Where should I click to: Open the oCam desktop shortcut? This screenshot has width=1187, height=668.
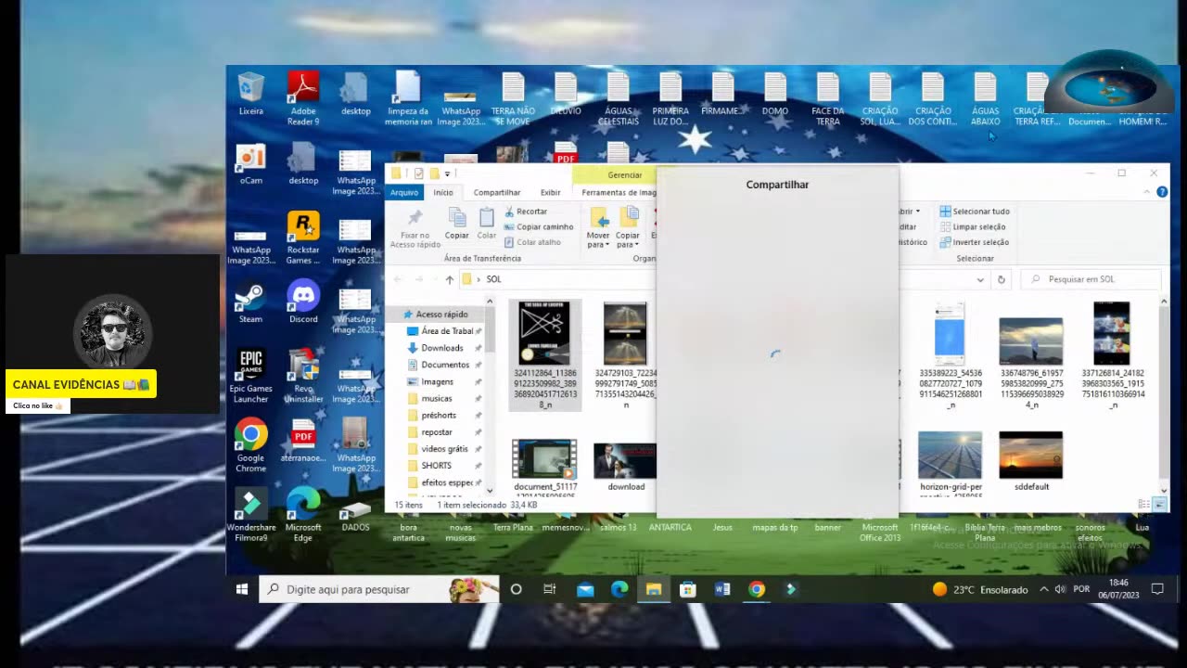click(250, 164)
